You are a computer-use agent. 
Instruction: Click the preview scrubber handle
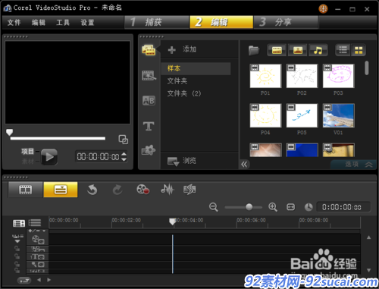pos(9,132)
